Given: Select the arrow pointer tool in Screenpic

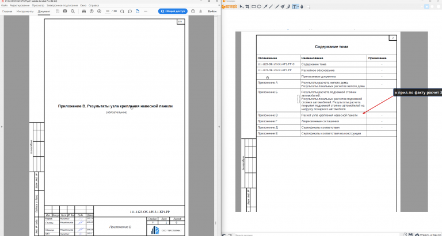Looking at the screenshot, I should pos(242,7).
